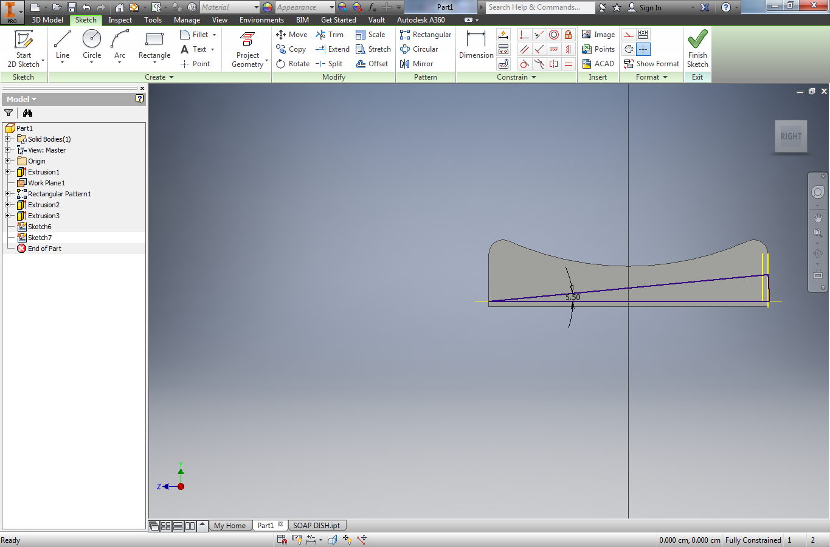The image size is (830, 547).
Task: Expand the Extrusion1 tree node
Action: click(x=8, y=172)
